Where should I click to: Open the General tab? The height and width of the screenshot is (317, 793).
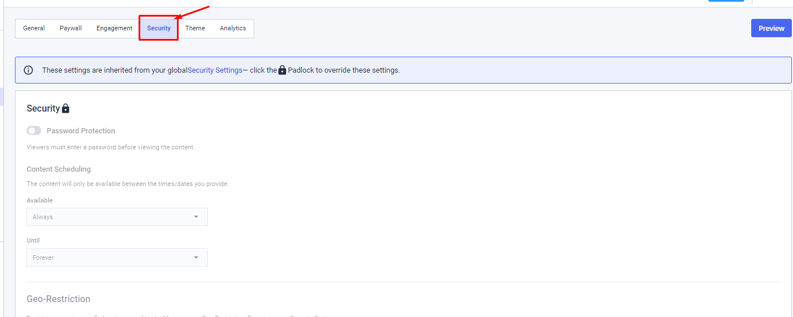coord(34,28)
